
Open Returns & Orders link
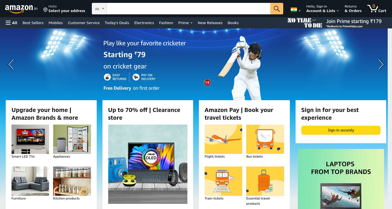click(353, 9)
